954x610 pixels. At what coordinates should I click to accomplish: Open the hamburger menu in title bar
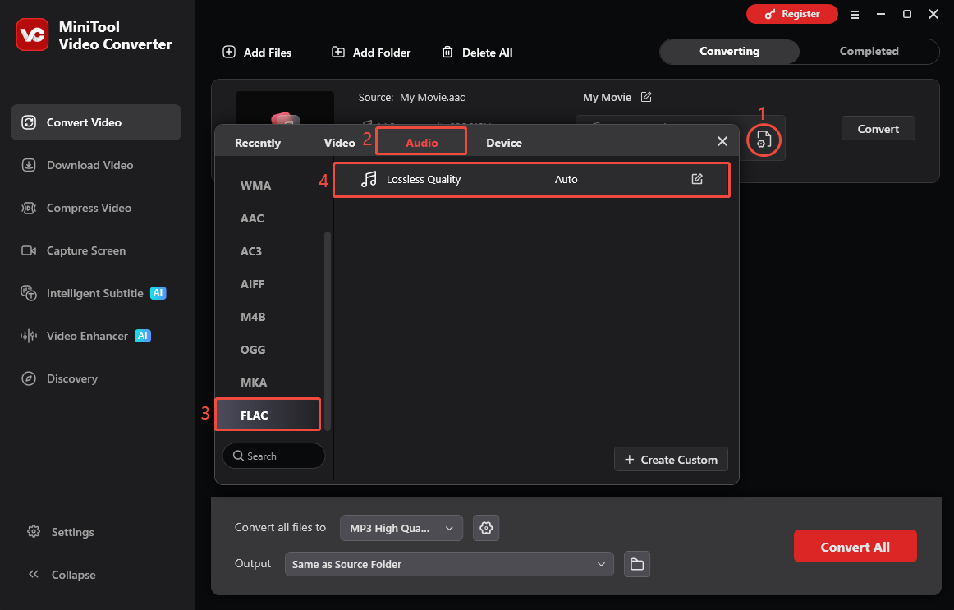854,14
